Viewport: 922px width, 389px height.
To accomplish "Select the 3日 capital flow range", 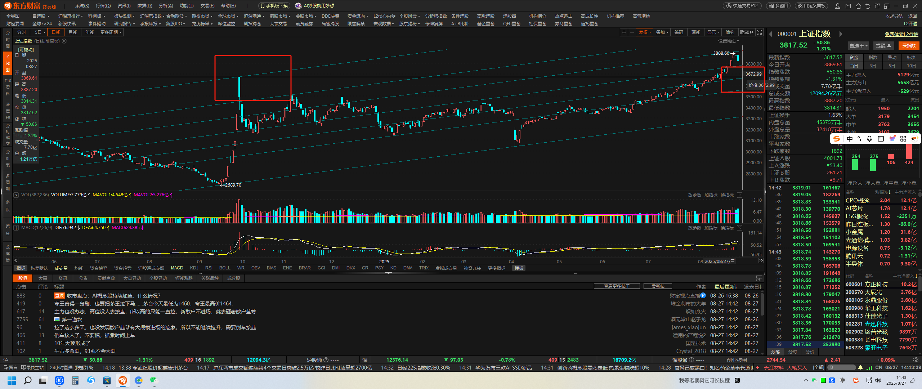I will point(873,66).
